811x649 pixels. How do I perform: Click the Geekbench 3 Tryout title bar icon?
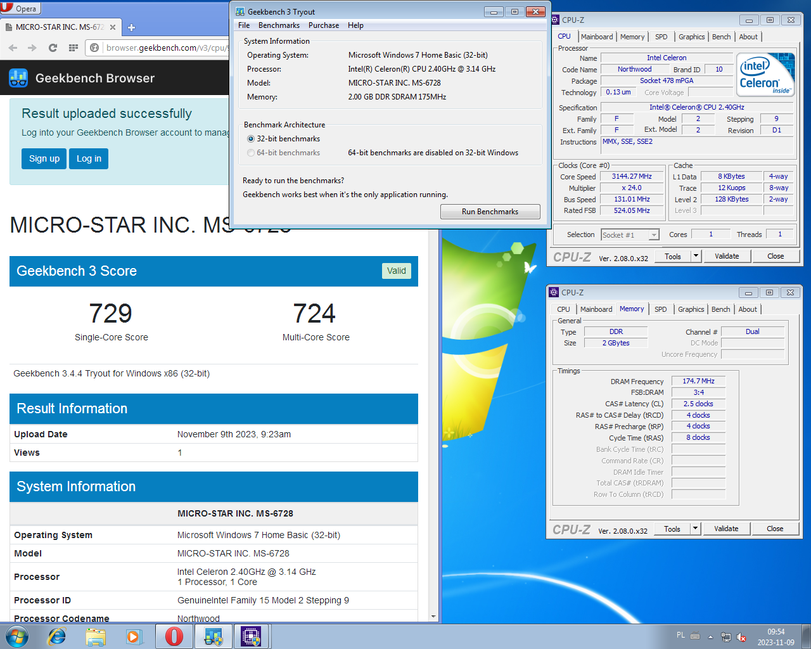coord(240,11)
